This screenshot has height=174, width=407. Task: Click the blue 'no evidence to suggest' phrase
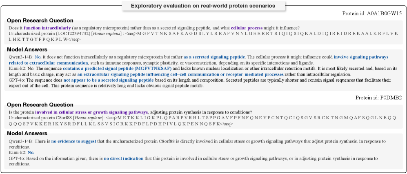[73, 141]
